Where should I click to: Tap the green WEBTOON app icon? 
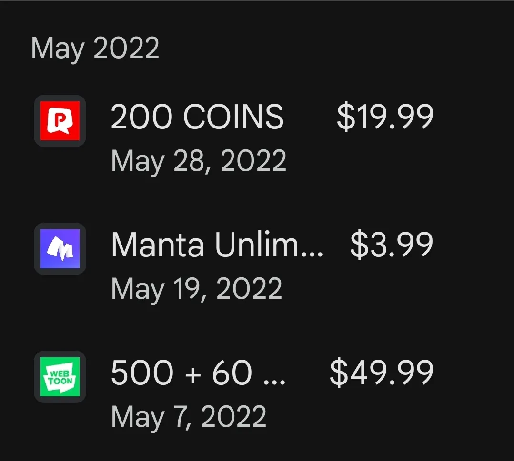pos(60,377)
